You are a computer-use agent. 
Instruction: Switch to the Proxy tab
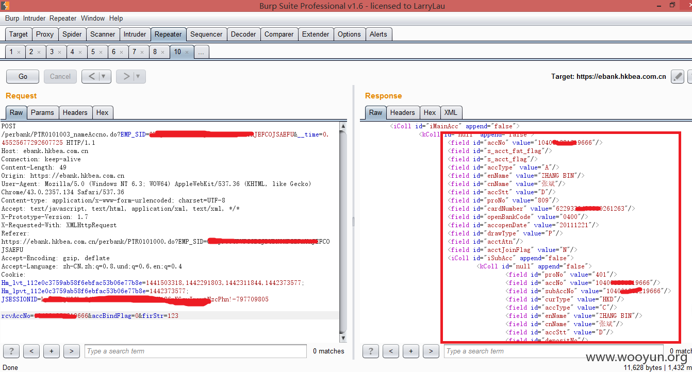point(45,35)
